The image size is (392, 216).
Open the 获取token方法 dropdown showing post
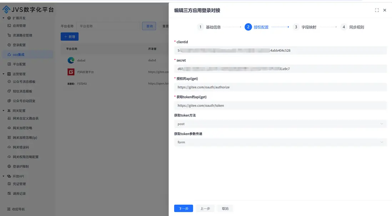tap(281, 124)
